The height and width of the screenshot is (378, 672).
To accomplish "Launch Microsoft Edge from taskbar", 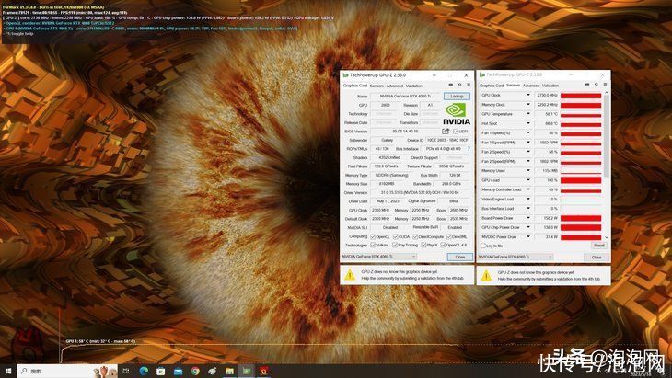I will coord(144,371).
